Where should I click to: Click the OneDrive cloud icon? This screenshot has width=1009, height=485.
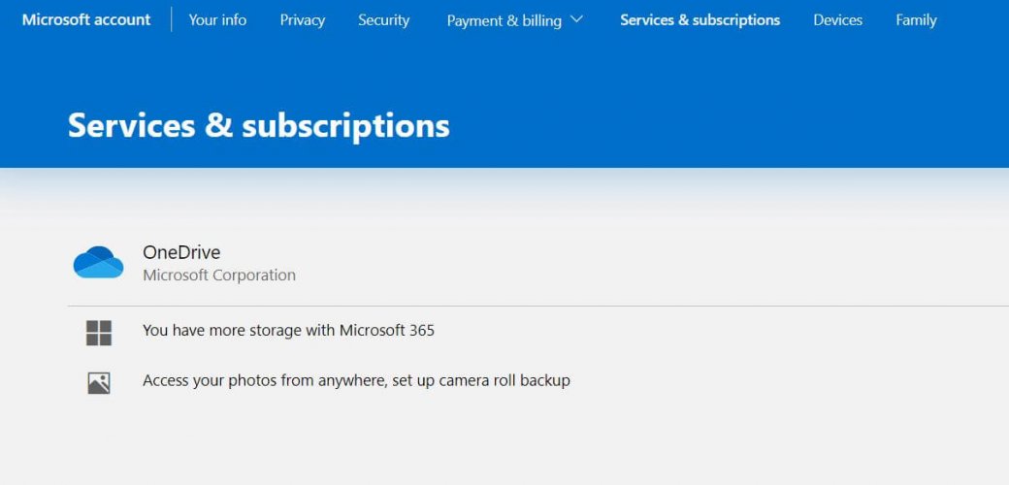(x=98, y=263)
